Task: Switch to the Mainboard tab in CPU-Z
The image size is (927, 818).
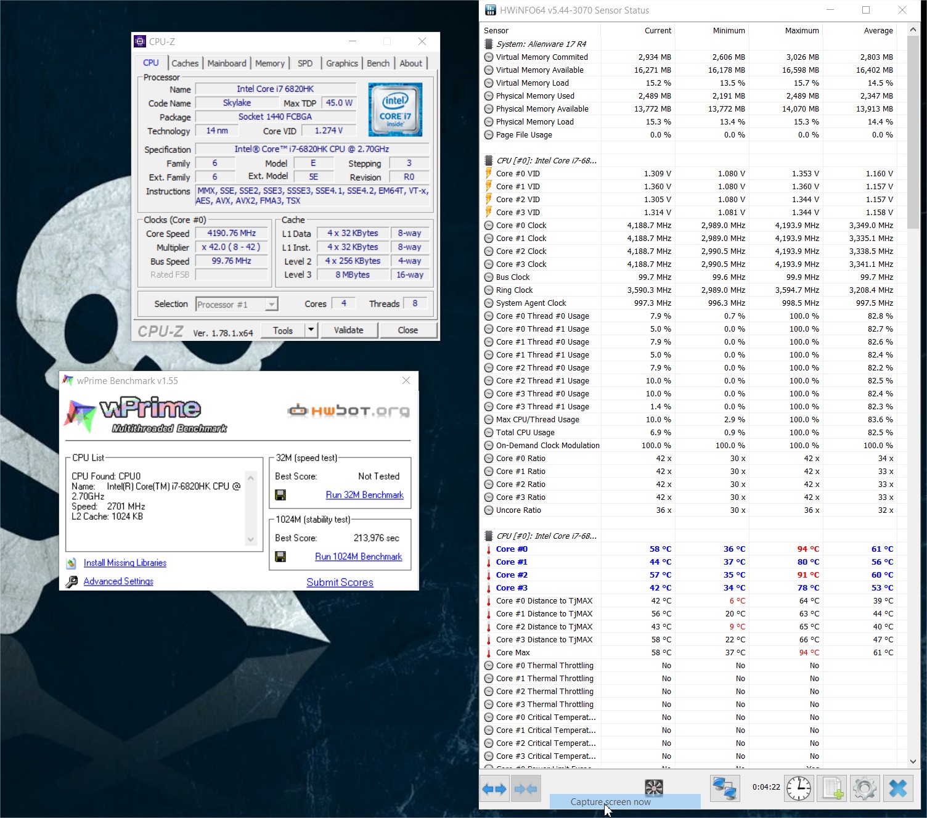Action: tap(227, 63)
